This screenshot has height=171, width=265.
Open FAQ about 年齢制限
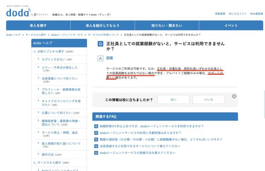click(x=140, y=133)
